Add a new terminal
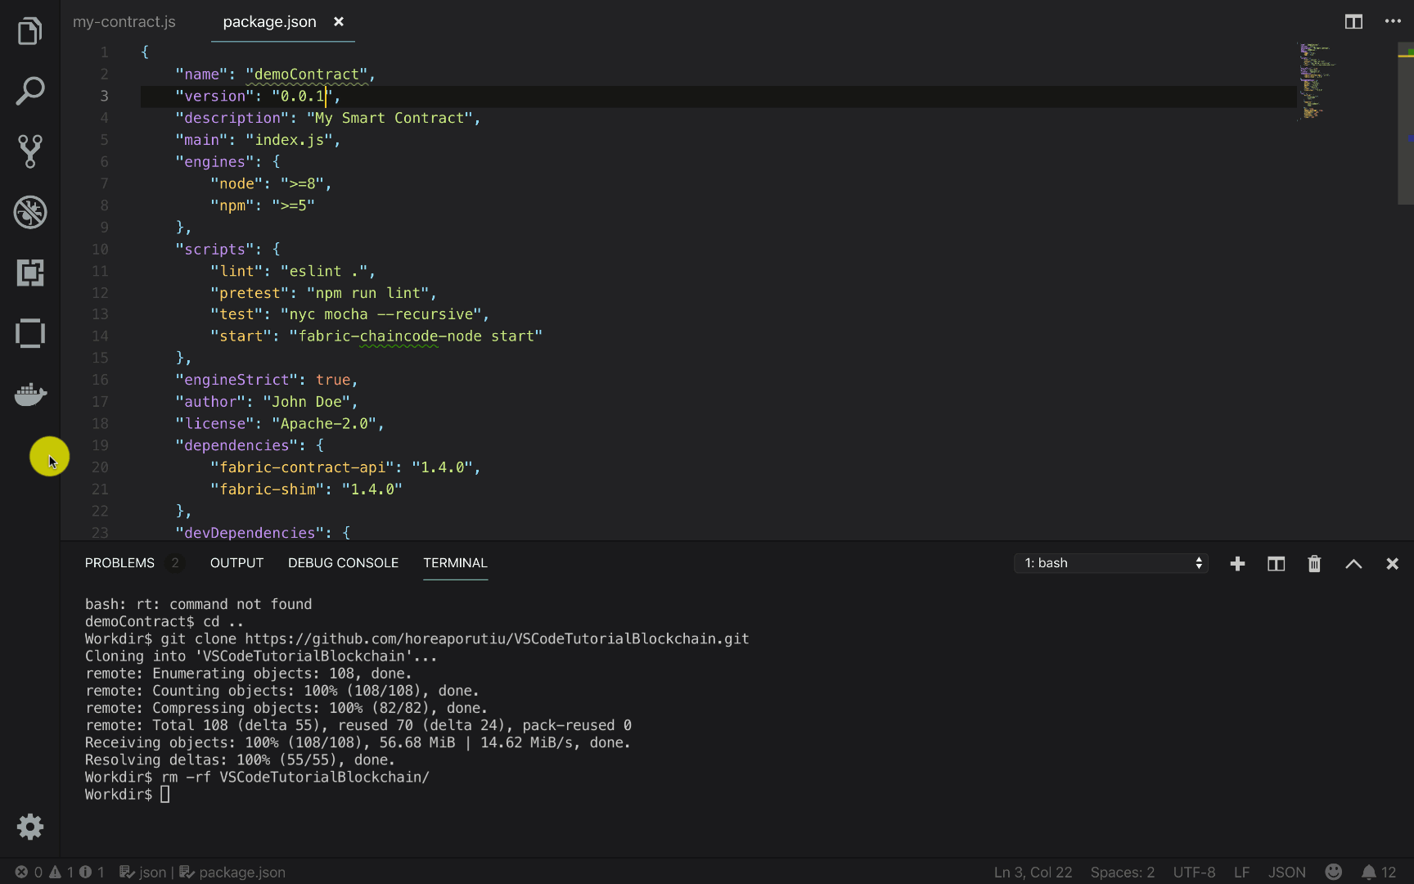The width and height of the screenshot is (1414, 884). 1237,563
